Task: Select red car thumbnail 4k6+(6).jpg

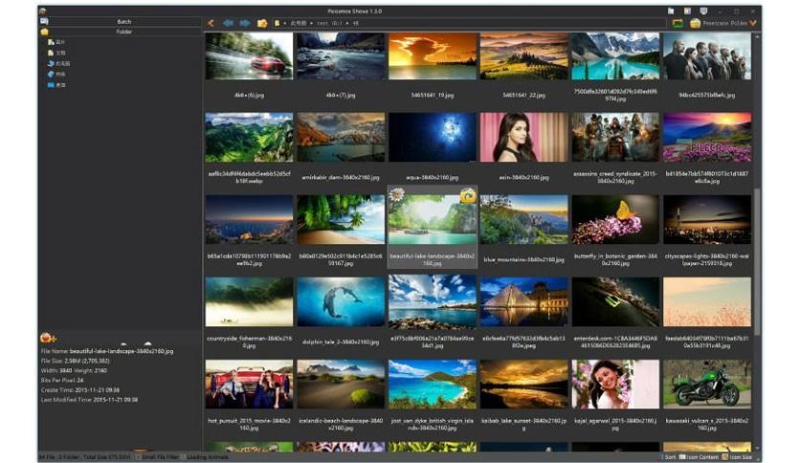Action: point(249,56)
